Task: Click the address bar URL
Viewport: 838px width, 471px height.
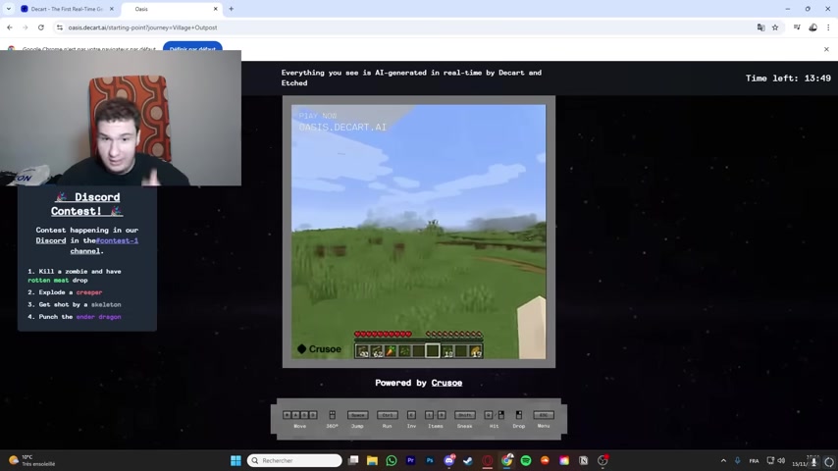Action: pyautogui.click(x=142, y=27)
